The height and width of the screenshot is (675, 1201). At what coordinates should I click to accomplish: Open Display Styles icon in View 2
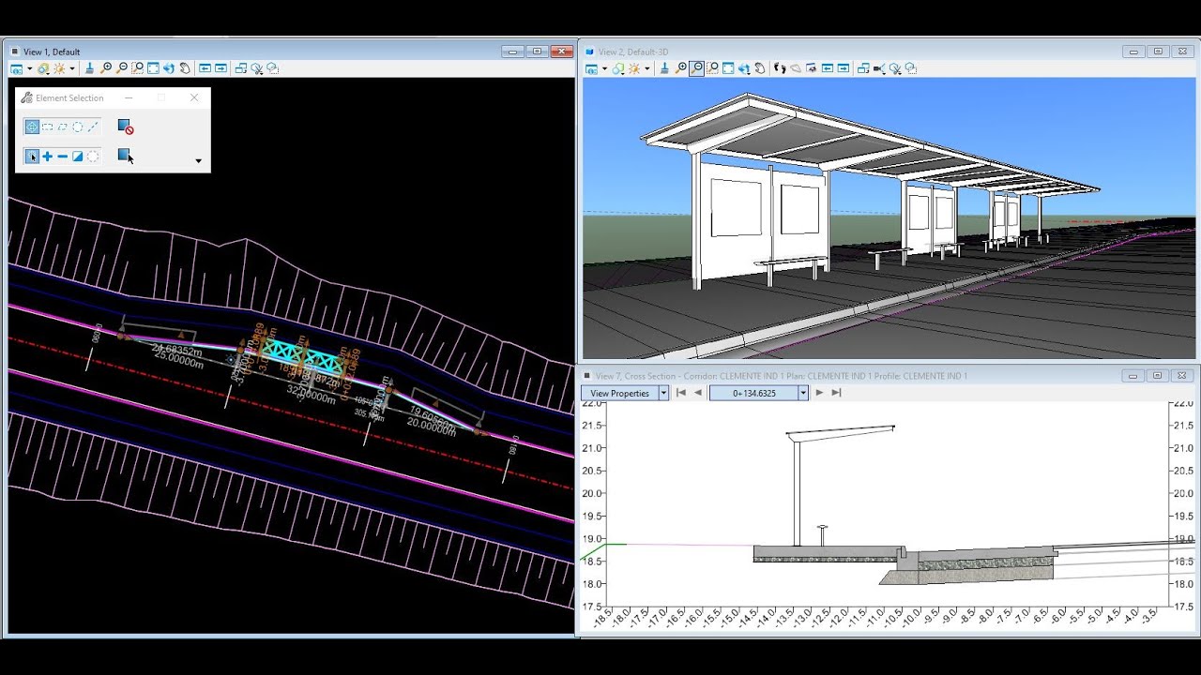618,68
